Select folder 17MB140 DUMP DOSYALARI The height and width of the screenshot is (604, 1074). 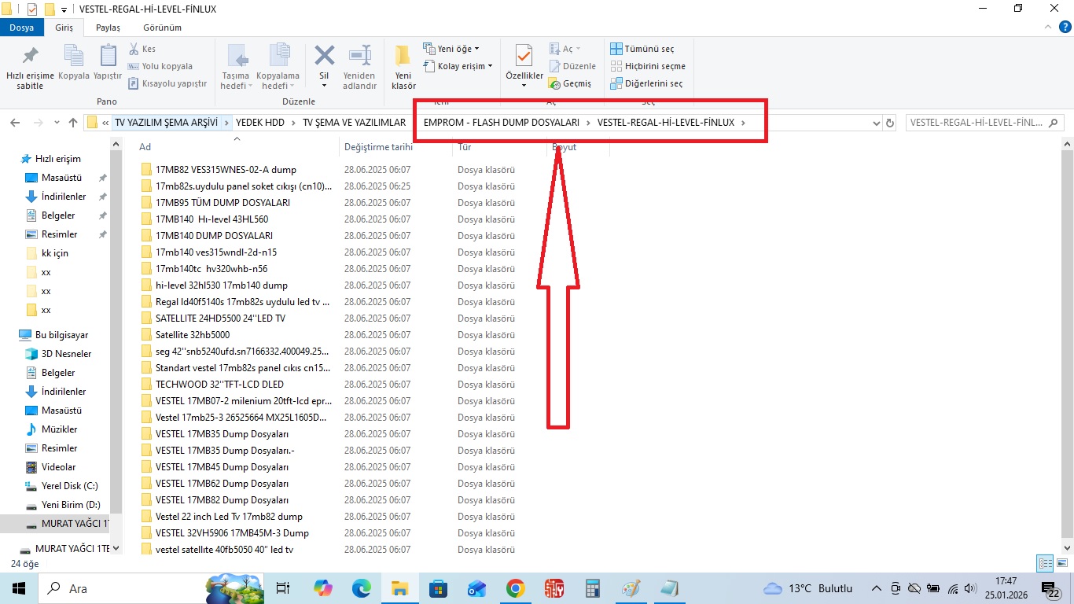coord(214,236)
